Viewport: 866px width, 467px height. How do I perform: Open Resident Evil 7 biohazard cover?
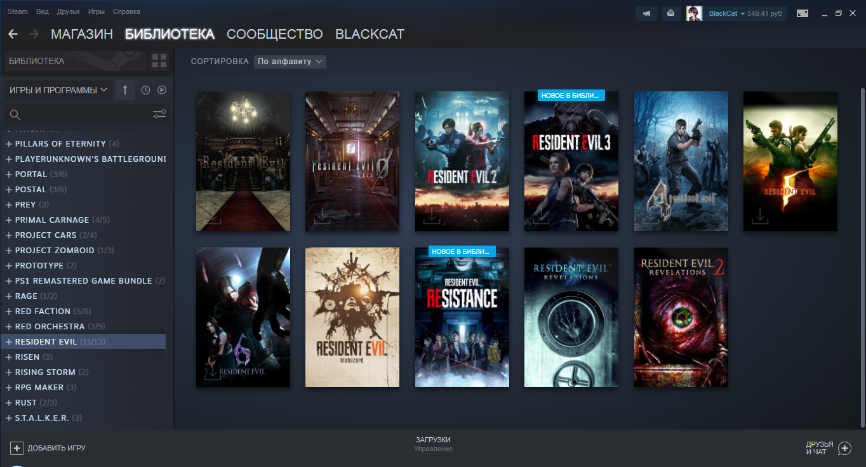352,317
